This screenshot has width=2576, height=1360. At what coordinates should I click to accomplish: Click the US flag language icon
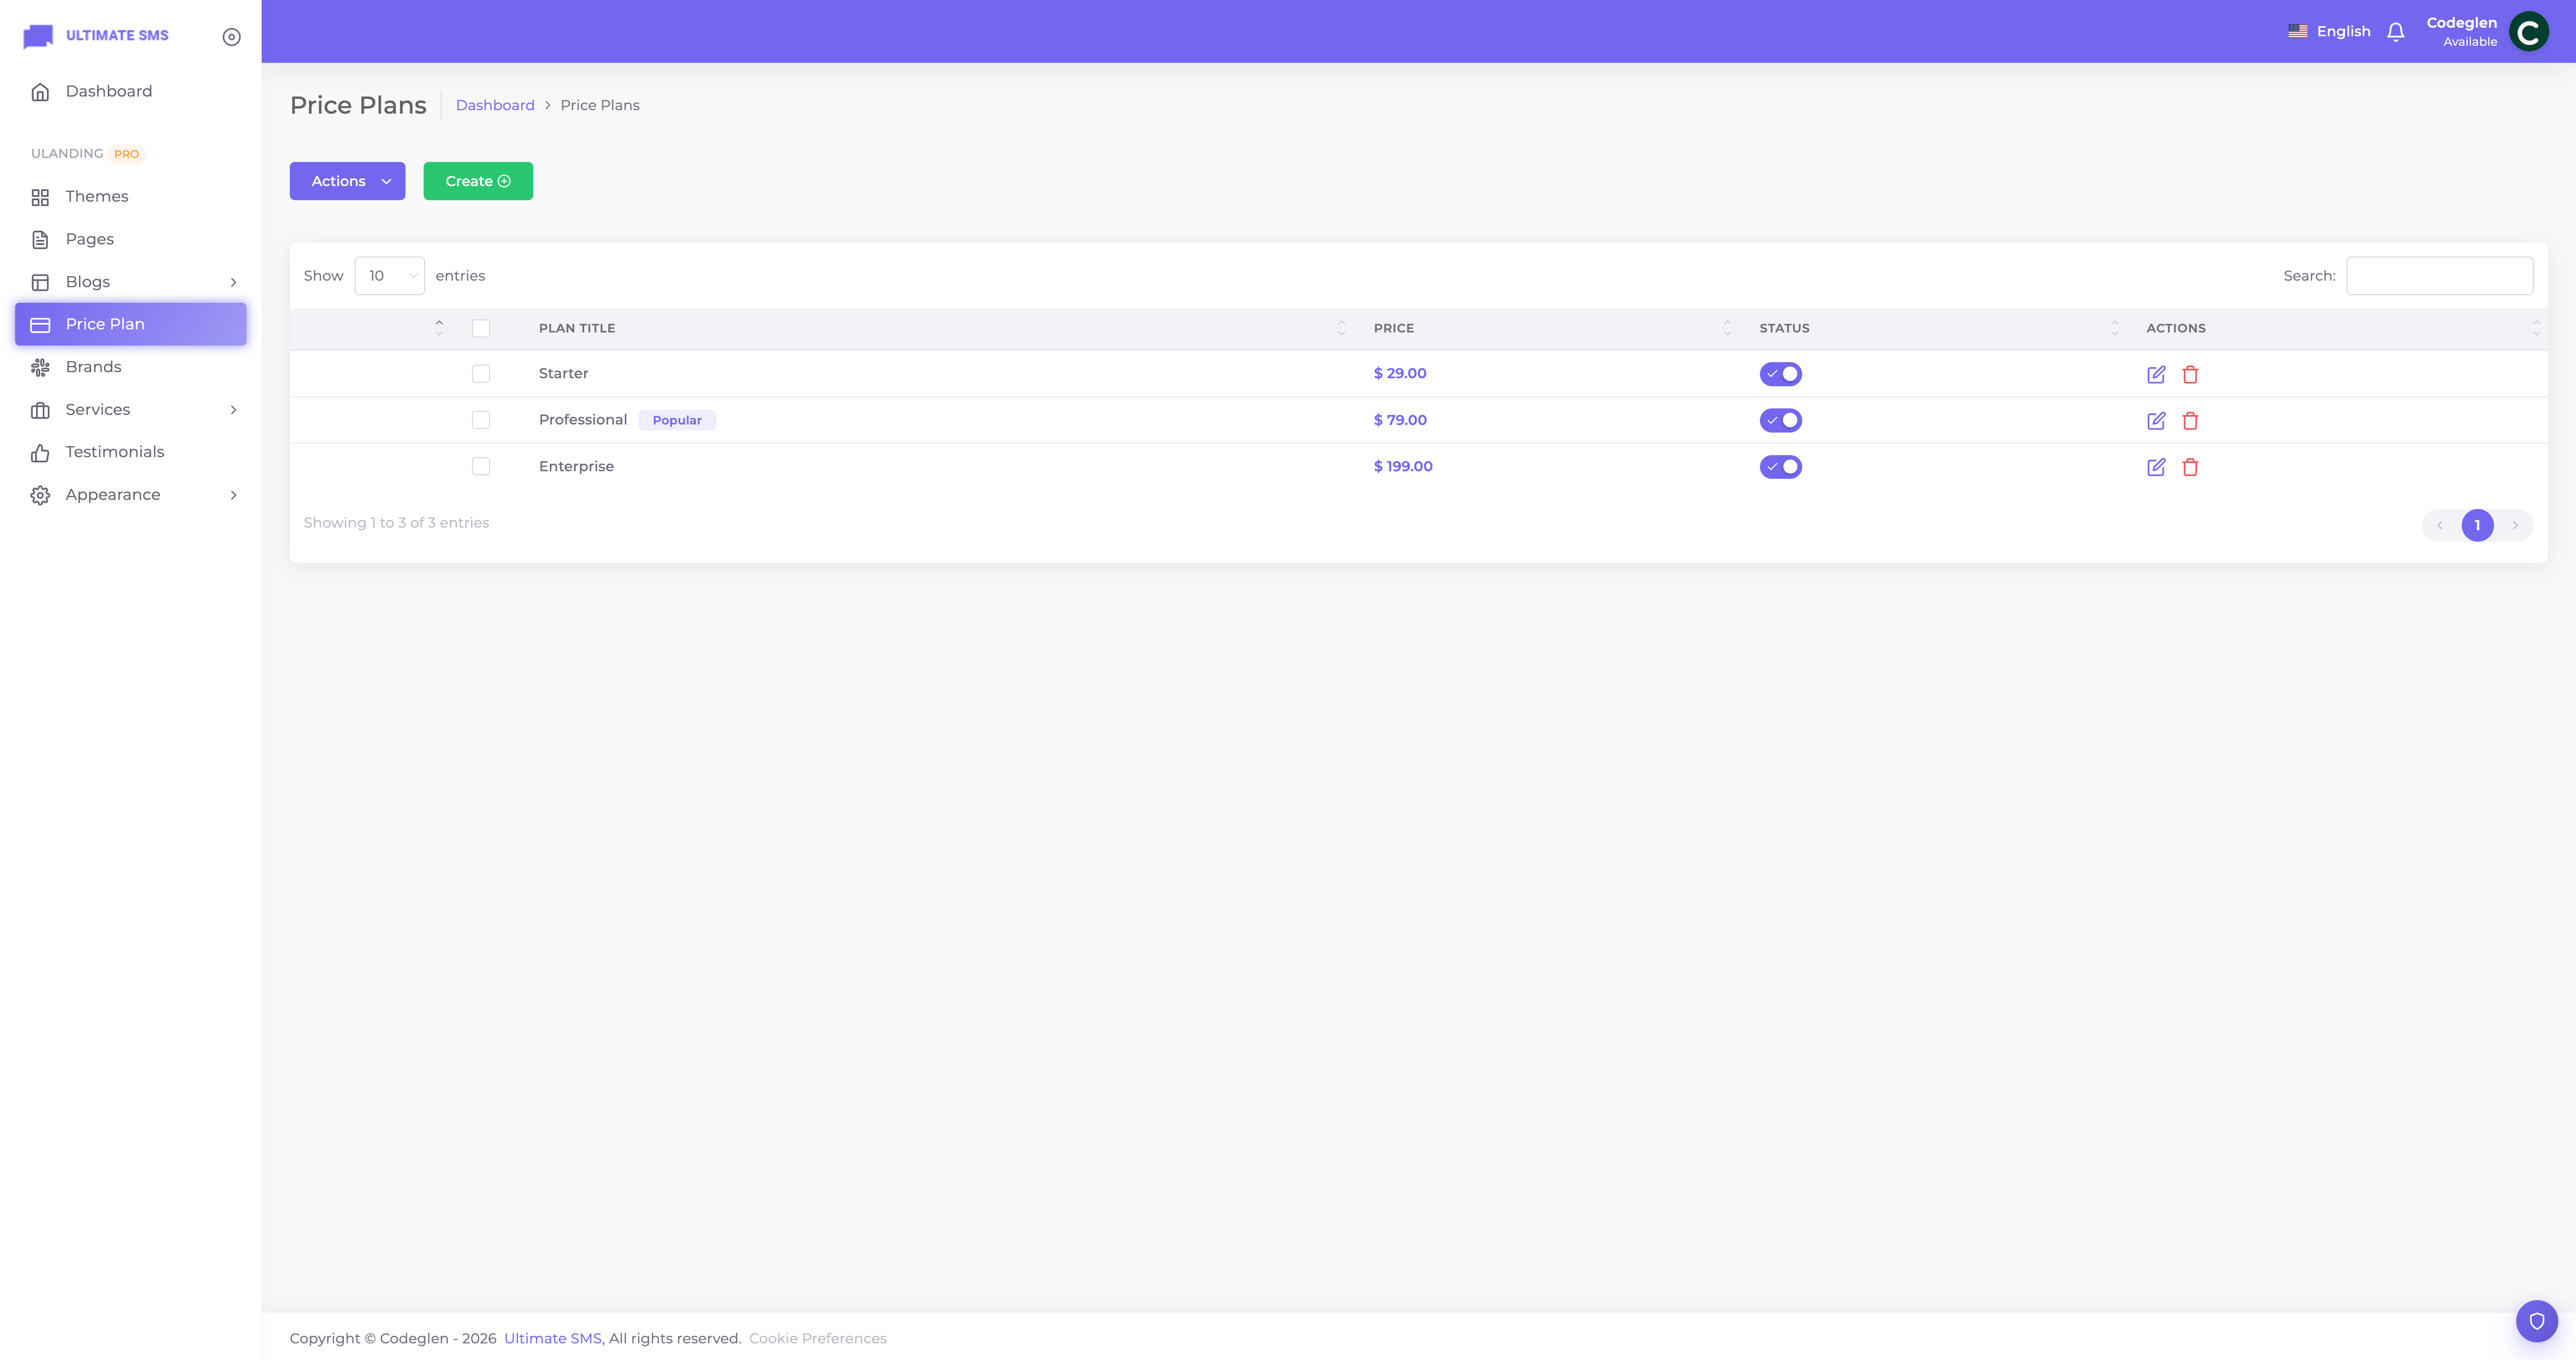point(2297,31)
